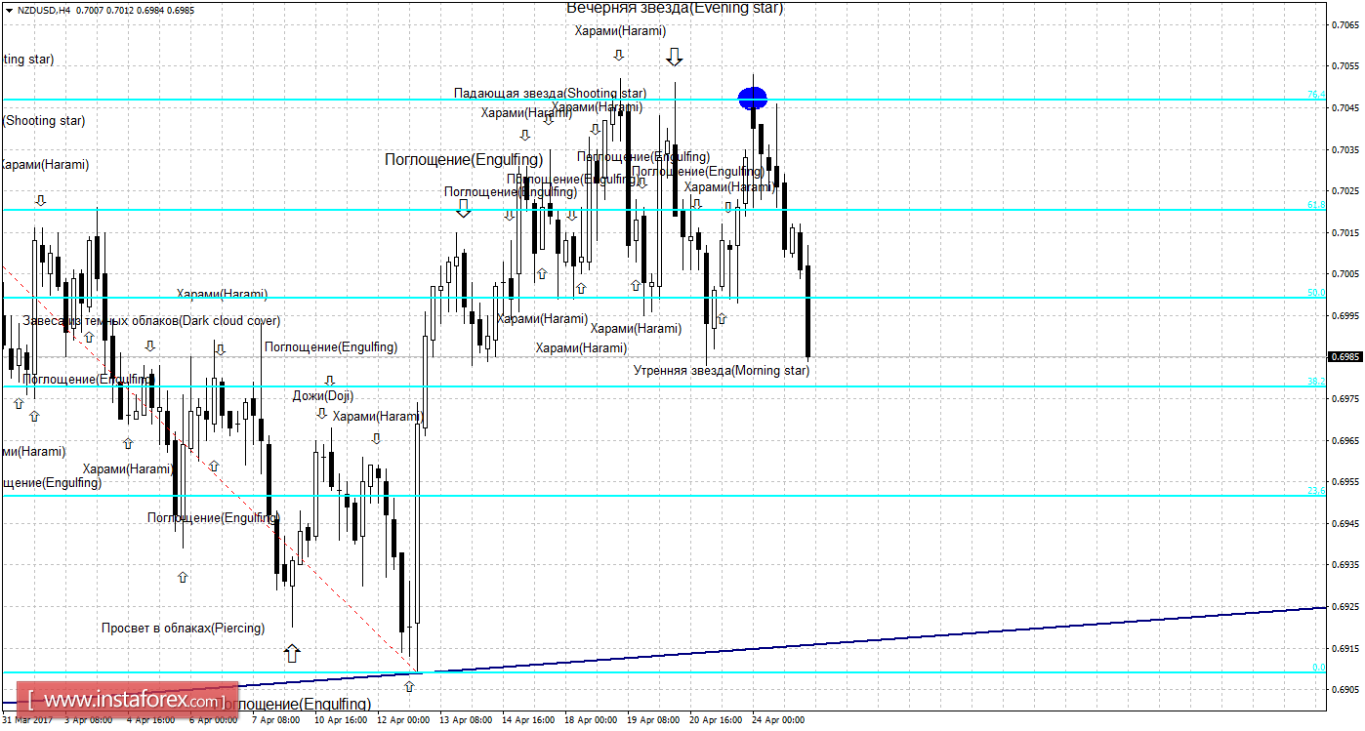The image size is (1365, 731).
Task: Click the 76.4 Fibonacci level label
Action: coord(1316,95)
